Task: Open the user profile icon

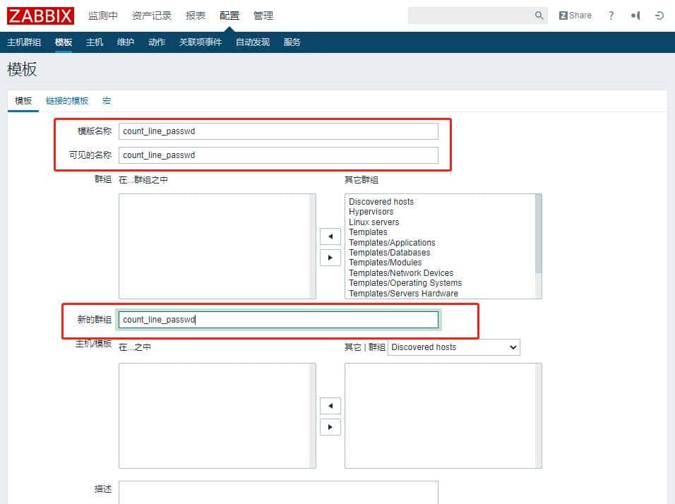Action: click(635, 16)
